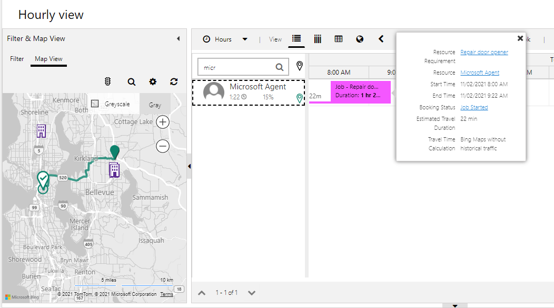Open Microsoft Agent resource link
554x308 pixels.
pyautogui.click(x=480, y=73)
